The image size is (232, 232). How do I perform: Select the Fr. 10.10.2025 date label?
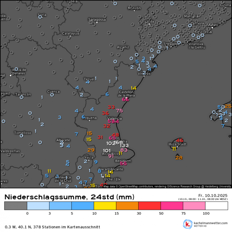pyautogui.click(x=212, y=195)
